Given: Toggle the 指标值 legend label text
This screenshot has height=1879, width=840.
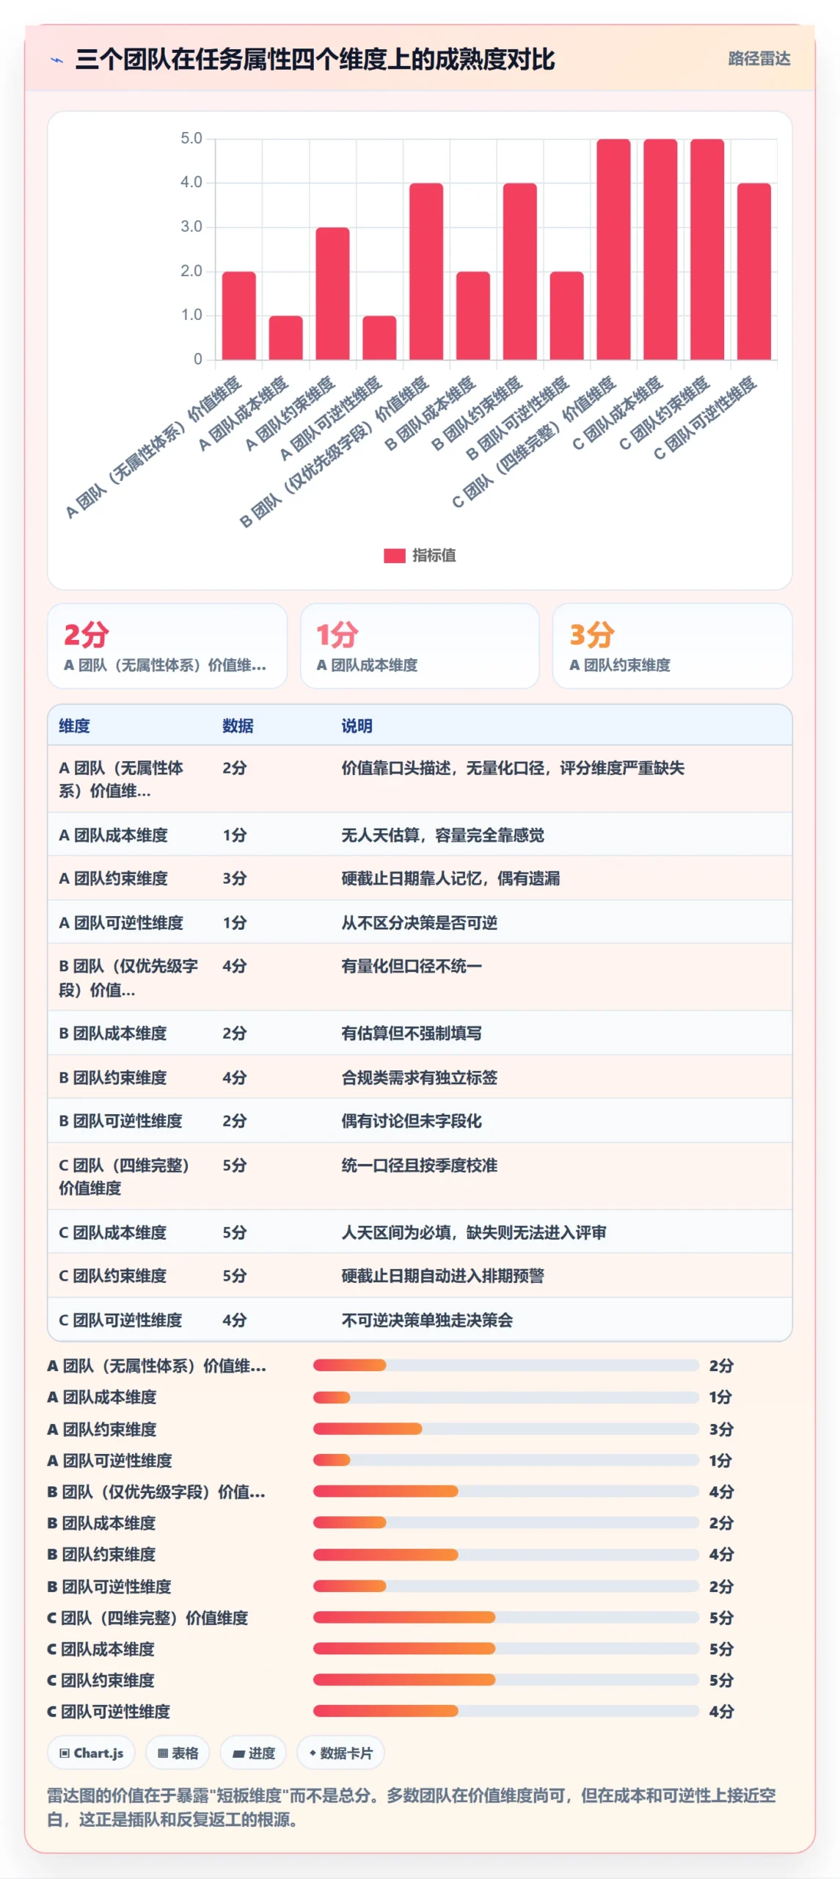Looking at the screenshot, I should tap(434, 556).
